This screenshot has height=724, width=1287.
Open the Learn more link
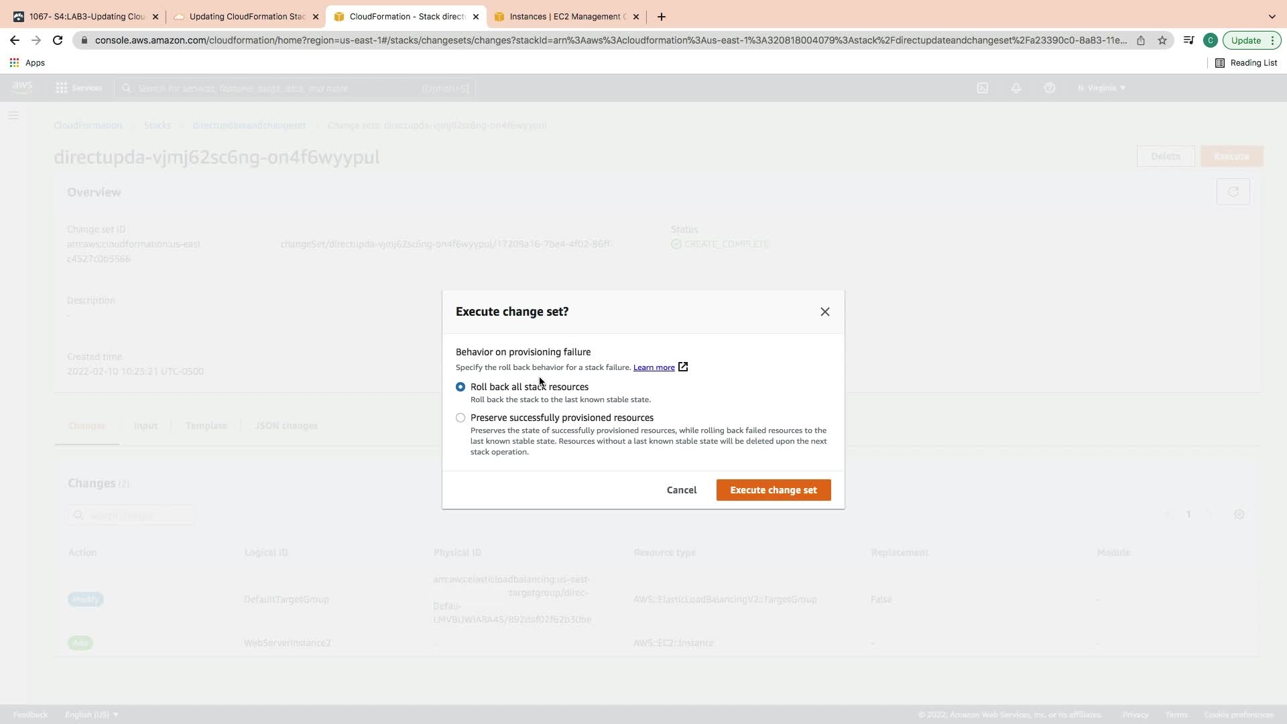[654, 367]
